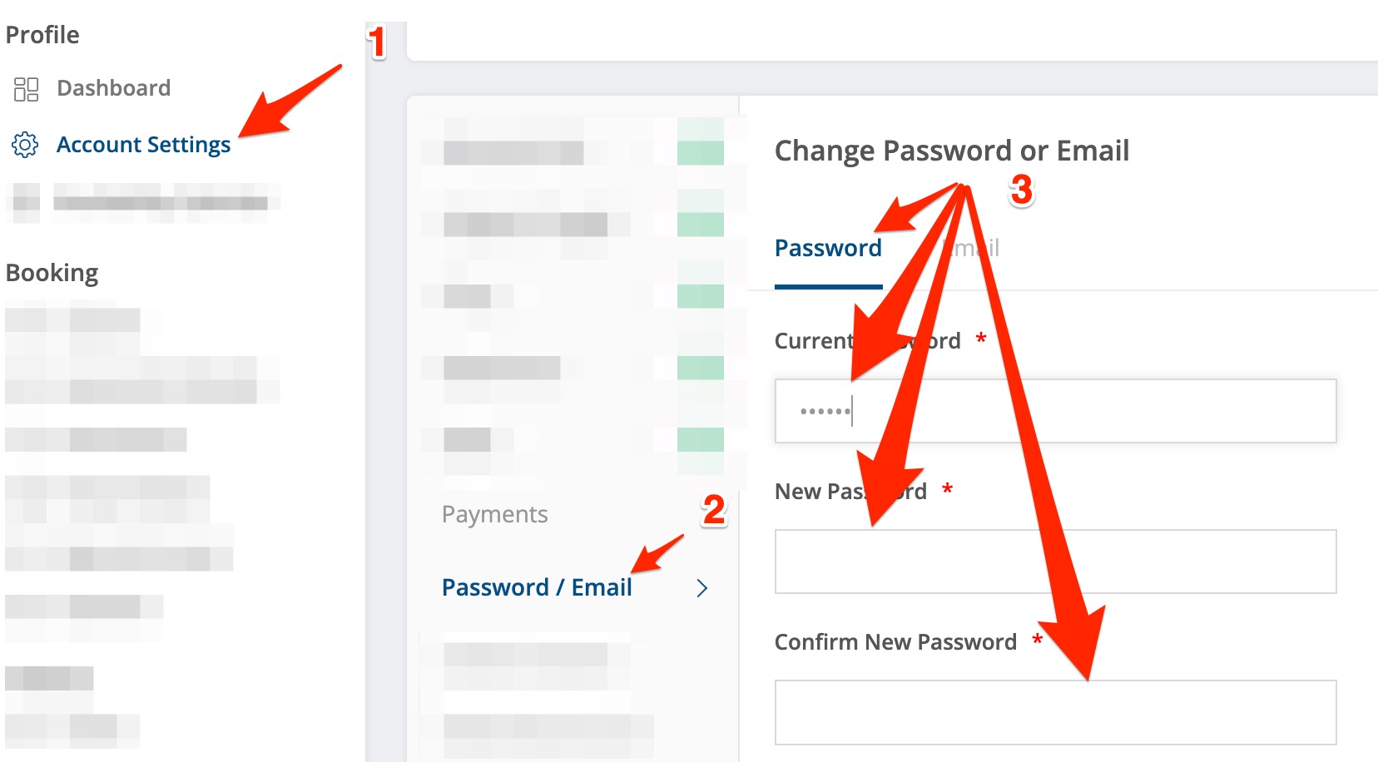Select the Password / Email menu item

[x=537, y=587]
